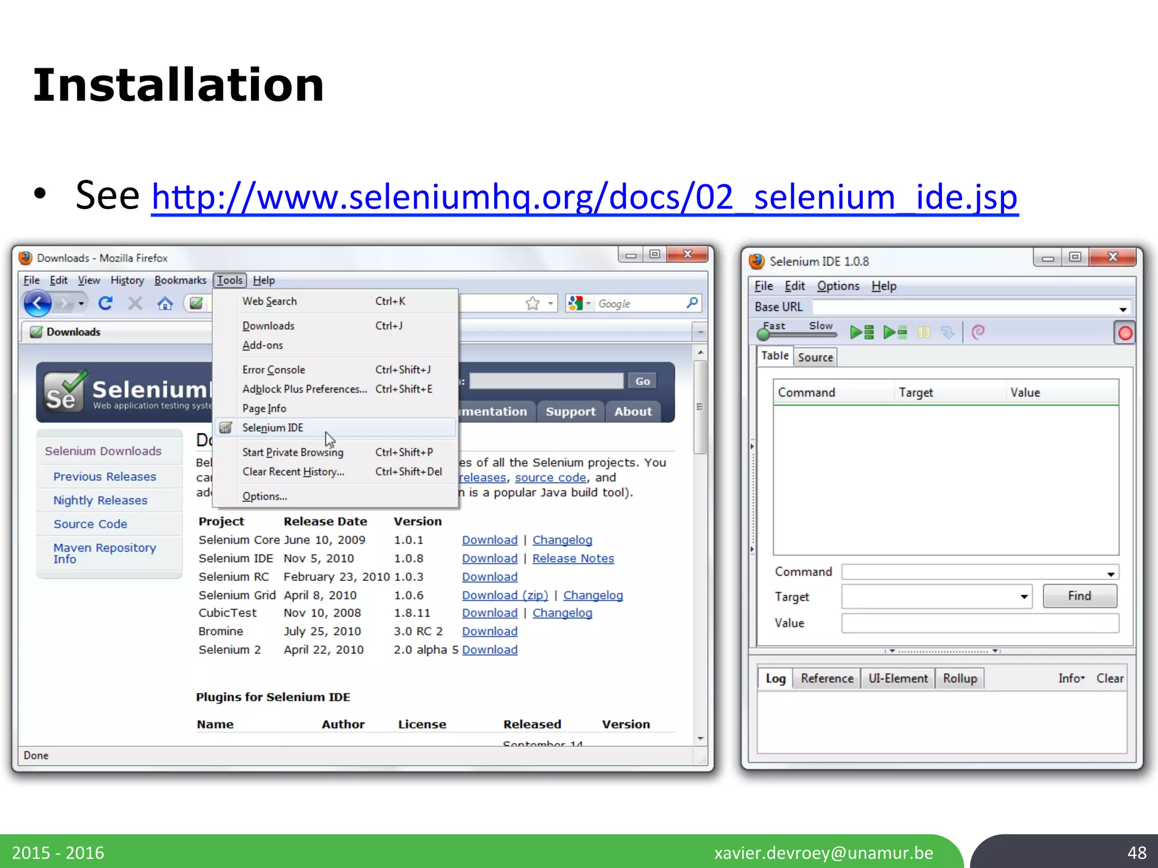Click scrollbar down arrow in Firefox

coord(700,739)
